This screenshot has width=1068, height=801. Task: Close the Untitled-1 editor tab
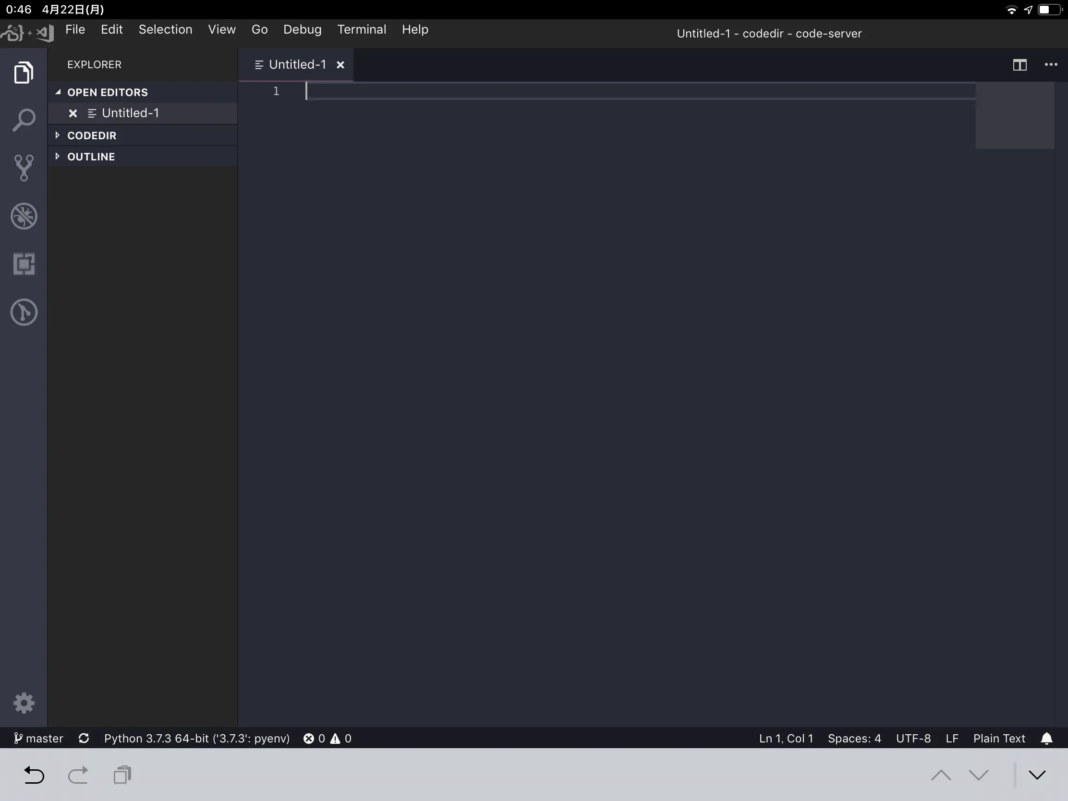point(340,65)
